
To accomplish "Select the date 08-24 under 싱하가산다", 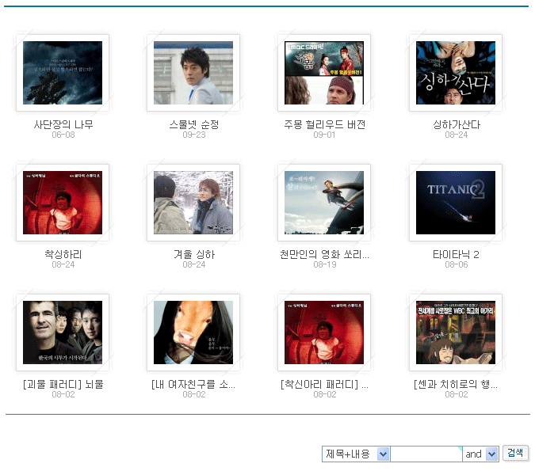I will click(x=457, y=135).
